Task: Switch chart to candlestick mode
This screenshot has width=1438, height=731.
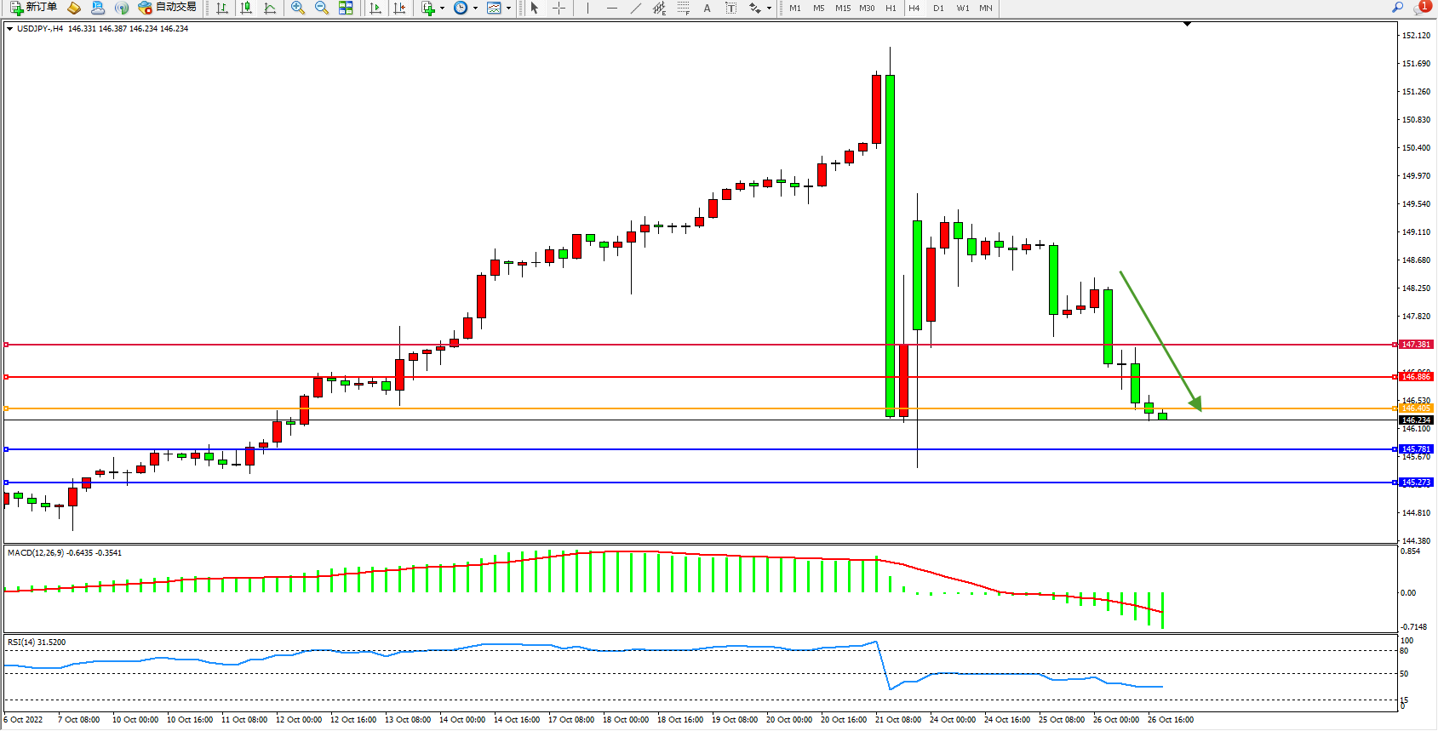Action: coord(246,8)
